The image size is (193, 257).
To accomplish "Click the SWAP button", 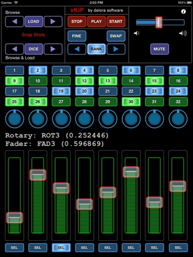I will (116, 36).
